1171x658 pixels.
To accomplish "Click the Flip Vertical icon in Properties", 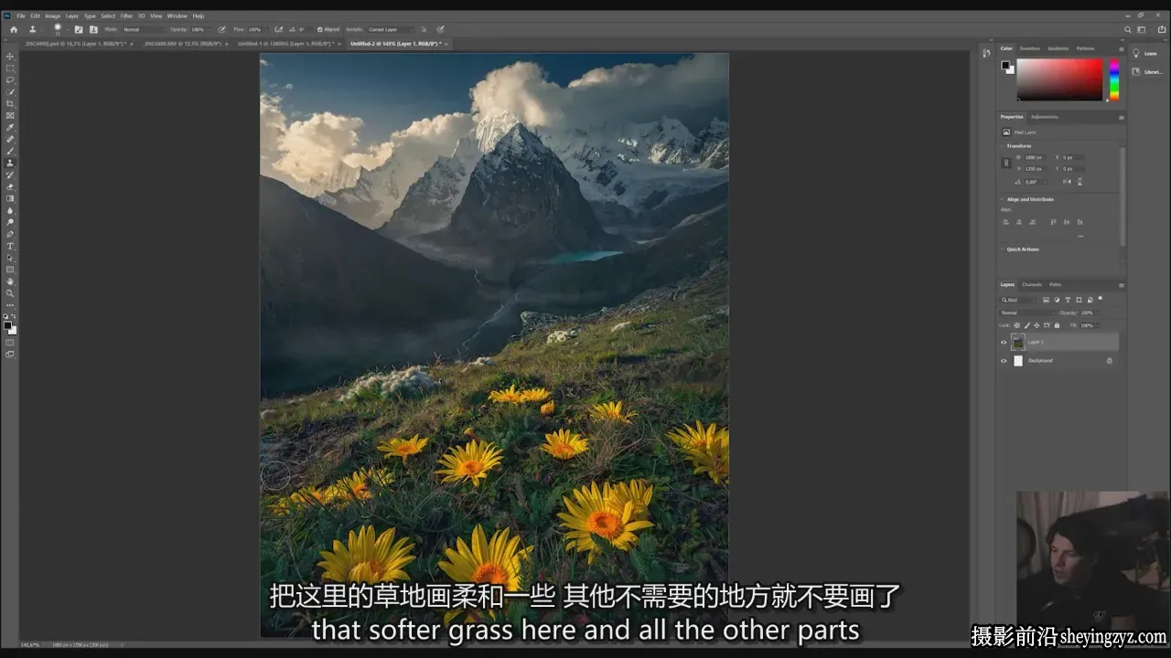I will [x=1080, y=182].
